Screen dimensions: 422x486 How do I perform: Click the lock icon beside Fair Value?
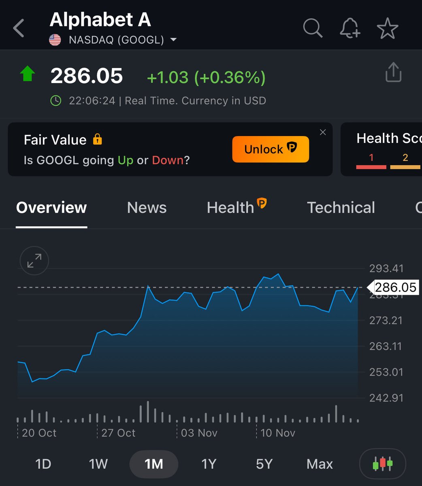[97, 139]
